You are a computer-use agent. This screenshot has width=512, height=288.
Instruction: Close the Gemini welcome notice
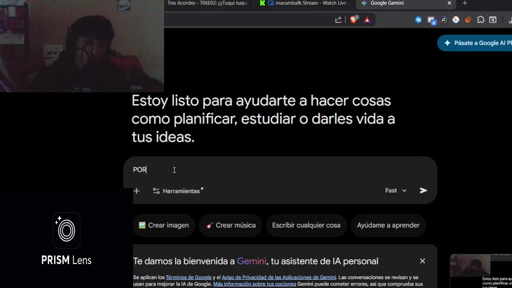[422, 261]
